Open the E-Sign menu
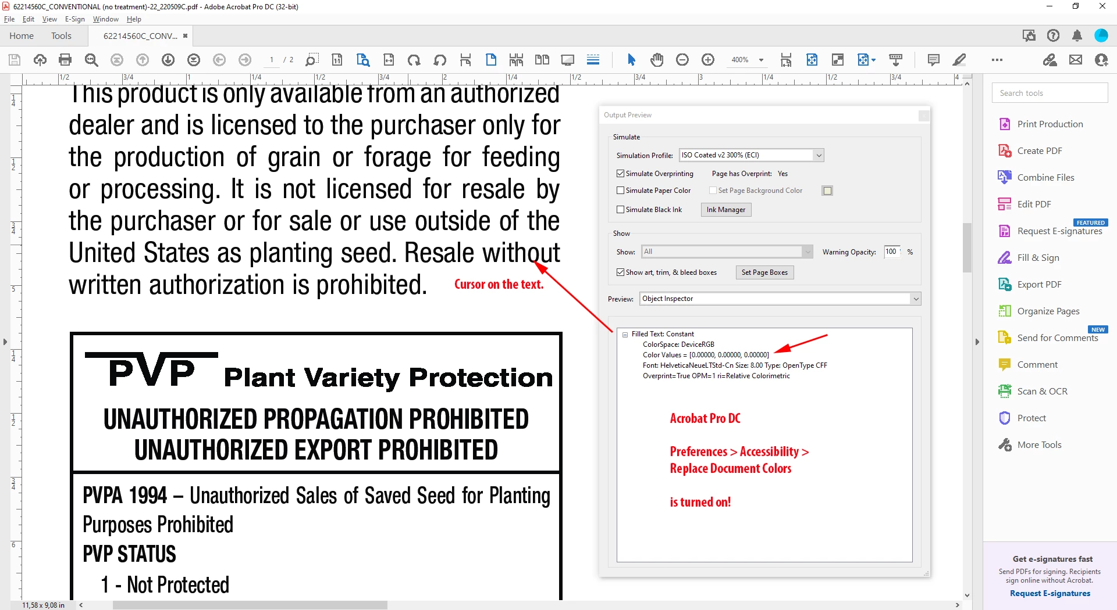The width and height of the screenshot is (1117, 610). (x=75, y=19)
